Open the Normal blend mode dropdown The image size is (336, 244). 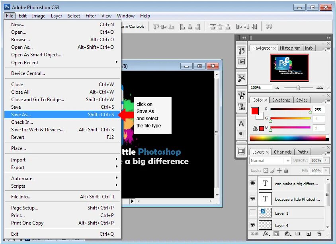point(270,160)
